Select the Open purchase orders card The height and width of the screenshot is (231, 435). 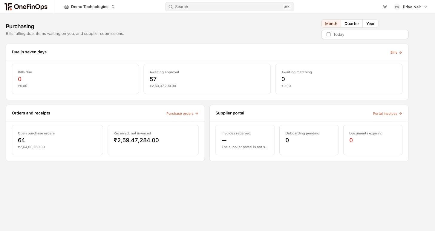tap(57, 140)
